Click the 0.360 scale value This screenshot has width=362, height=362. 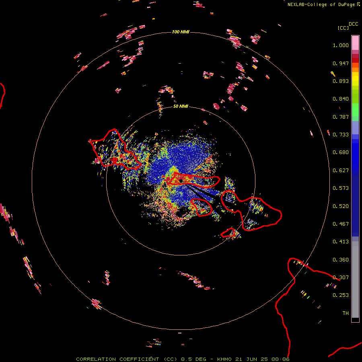(341, 260)
